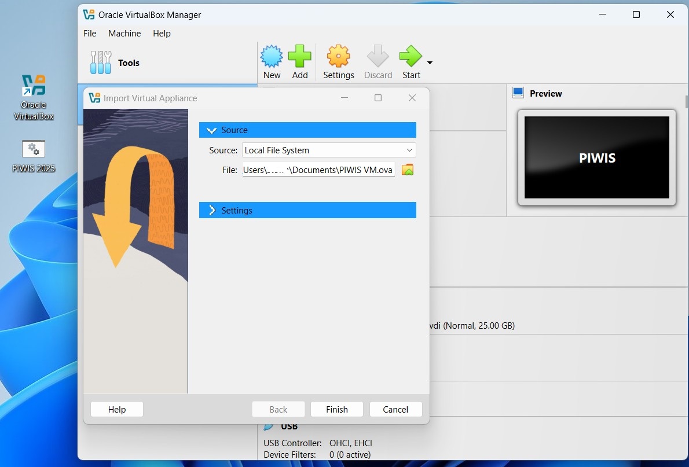Click 'vdi (Normal, 25.00 GB)' storage text
689x467 pixels.
click(x=472, y=326)
